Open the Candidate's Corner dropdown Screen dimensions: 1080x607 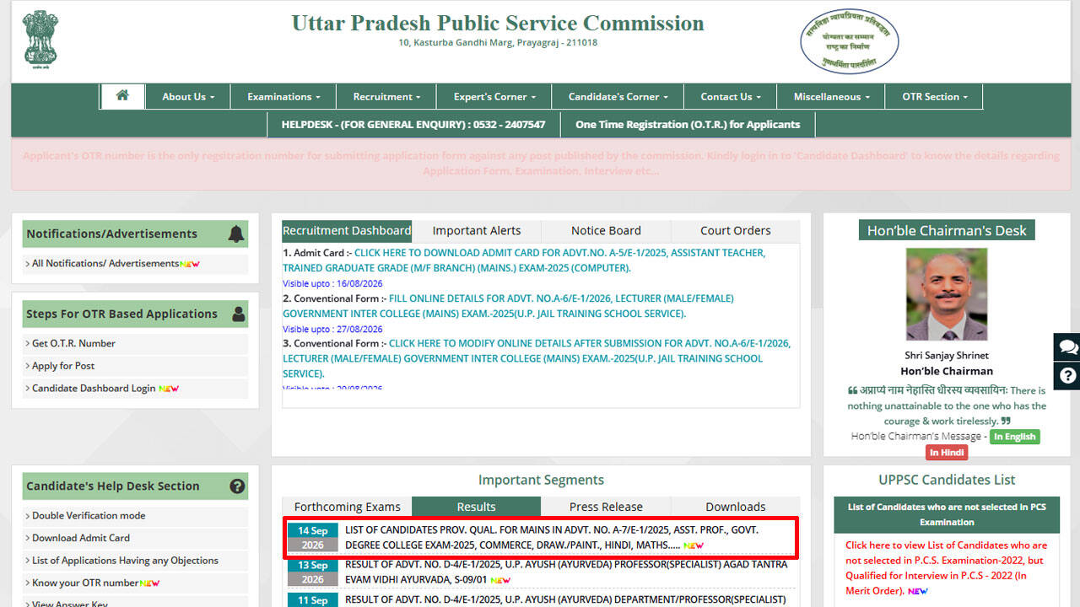[618, 97]
